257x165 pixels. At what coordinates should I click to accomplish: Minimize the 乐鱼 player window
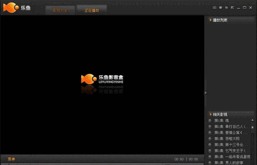pos(239,8)
